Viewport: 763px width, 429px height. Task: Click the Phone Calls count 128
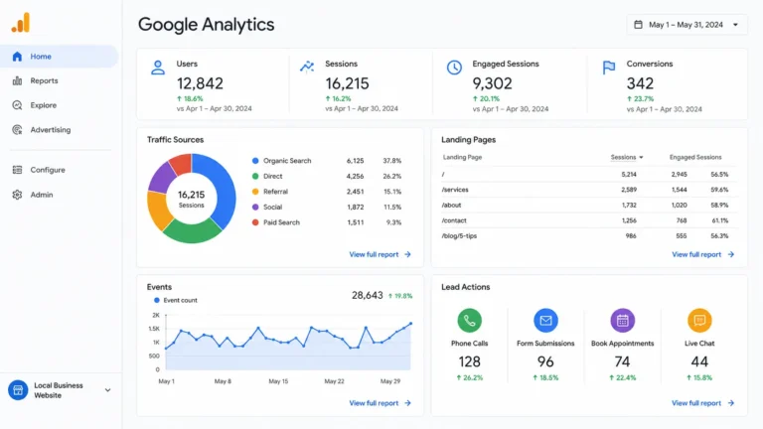(469, 361)
